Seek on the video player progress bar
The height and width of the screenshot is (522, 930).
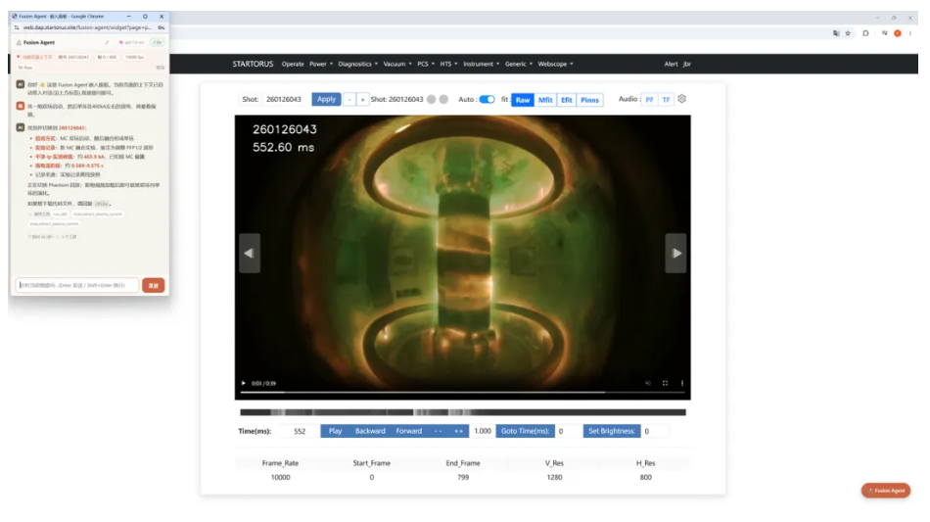(x=463, y=392)
